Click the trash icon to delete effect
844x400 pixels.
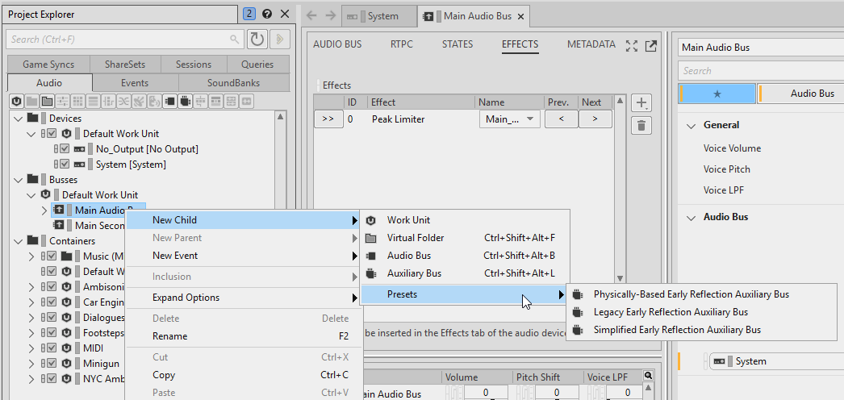coord(641,125)
